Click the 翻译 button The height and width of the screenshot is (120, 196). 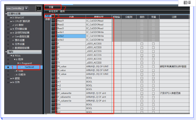tap(187, 2)
